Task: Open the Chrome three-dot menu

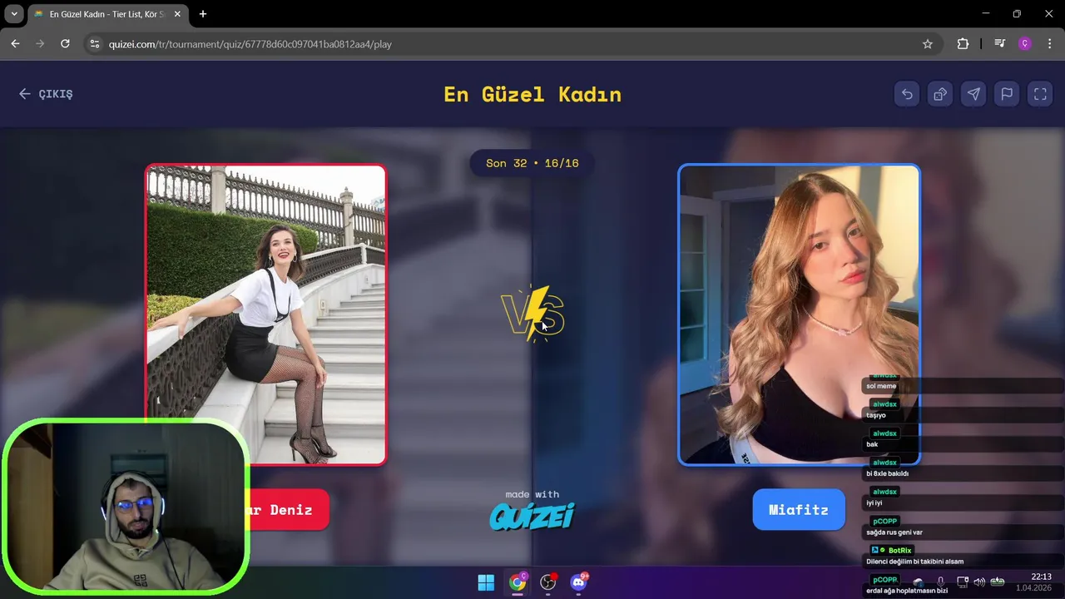Action: pos(1049,44)
